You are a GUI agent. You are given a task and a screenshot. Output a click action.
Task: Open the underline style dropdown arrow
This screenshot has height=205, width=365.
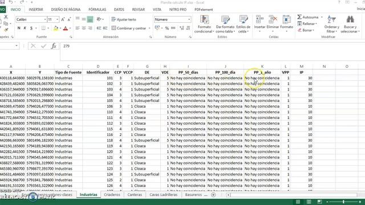point(36,28)
